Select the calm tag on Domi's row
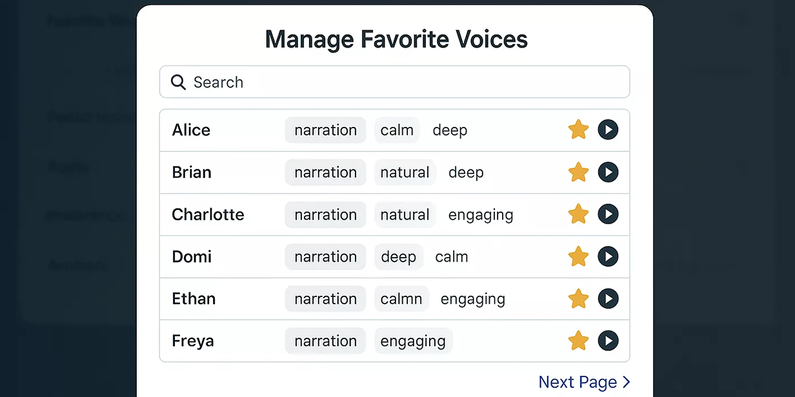This screenshot has width=795, height=397. click(x=452, y=257)
